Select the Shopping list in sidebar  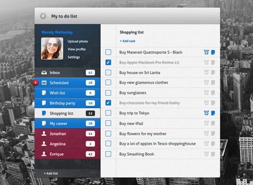coord(67,113)
